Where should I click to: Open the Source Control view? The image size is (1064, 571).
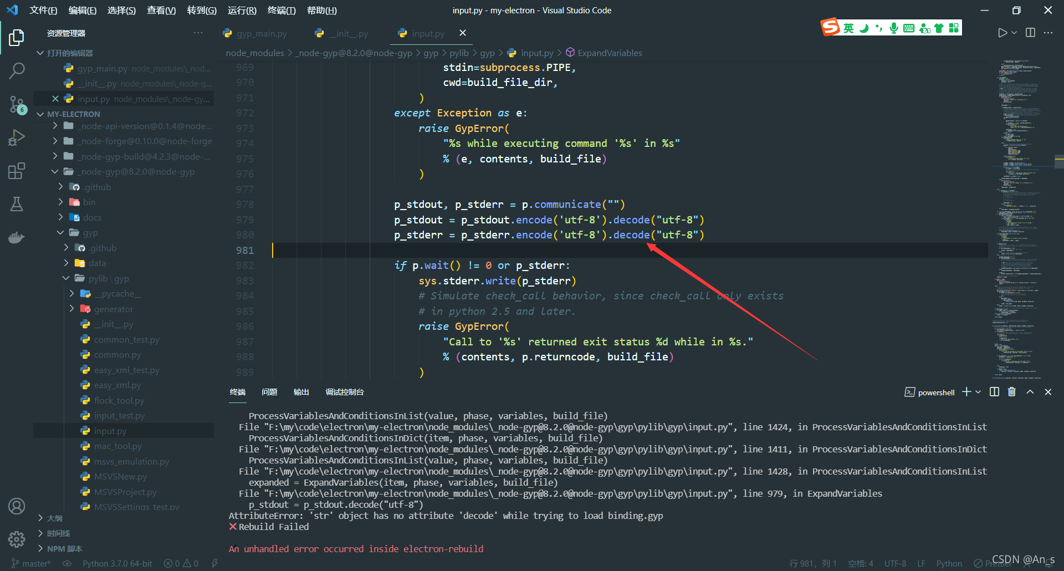pyautogui.click(x=17, y=104)
